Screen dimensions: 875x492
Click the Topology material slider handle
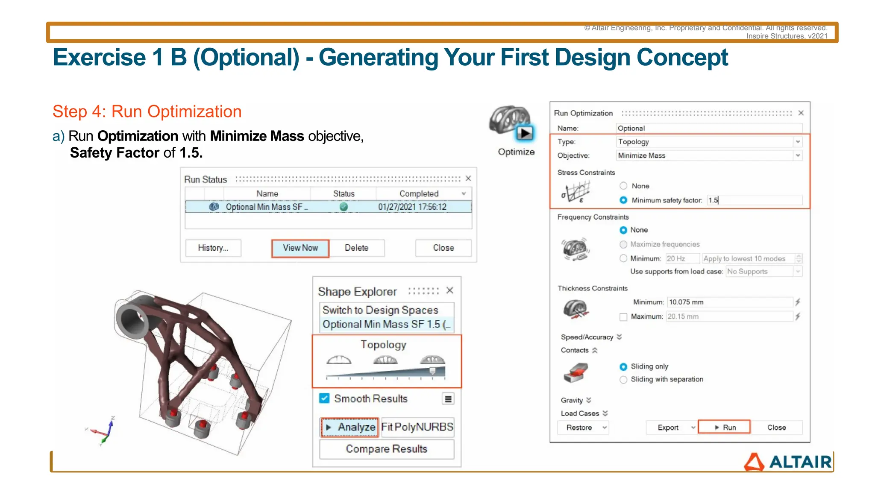(x=432, y=371)
